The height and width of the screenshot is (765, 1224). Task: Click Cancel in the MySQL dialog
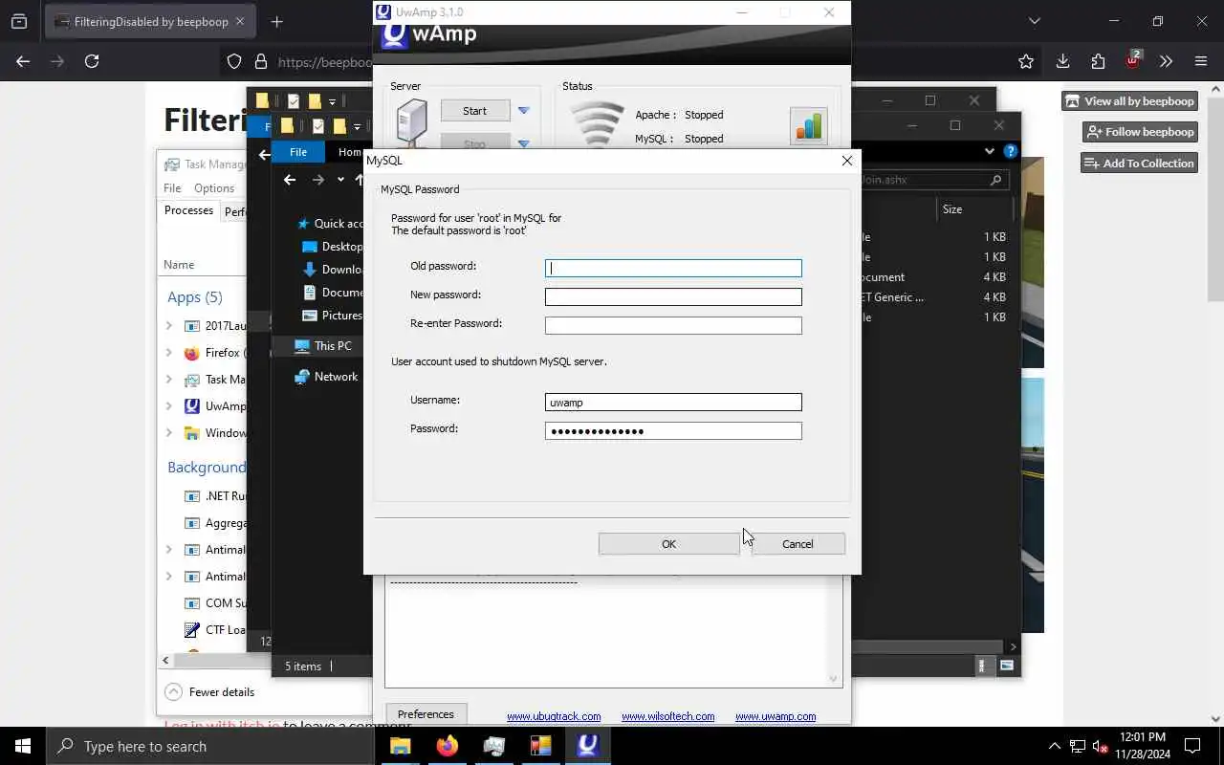tap(798, 544)
